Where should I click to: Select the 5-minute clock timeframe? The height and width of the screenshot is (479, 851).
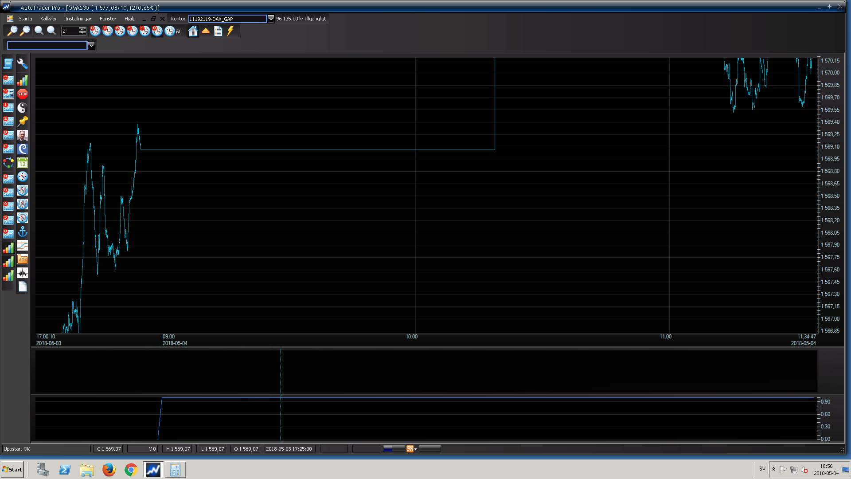tap(133, 31)
